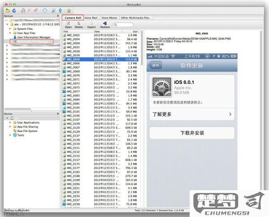Select the User App Files tree item

point(26,33)
